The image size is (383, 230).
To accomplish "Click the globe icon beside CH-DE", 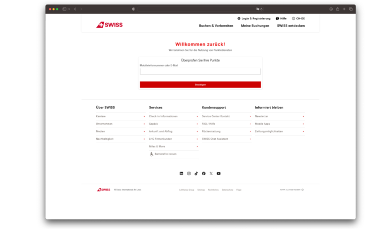I will pos(293,18).
